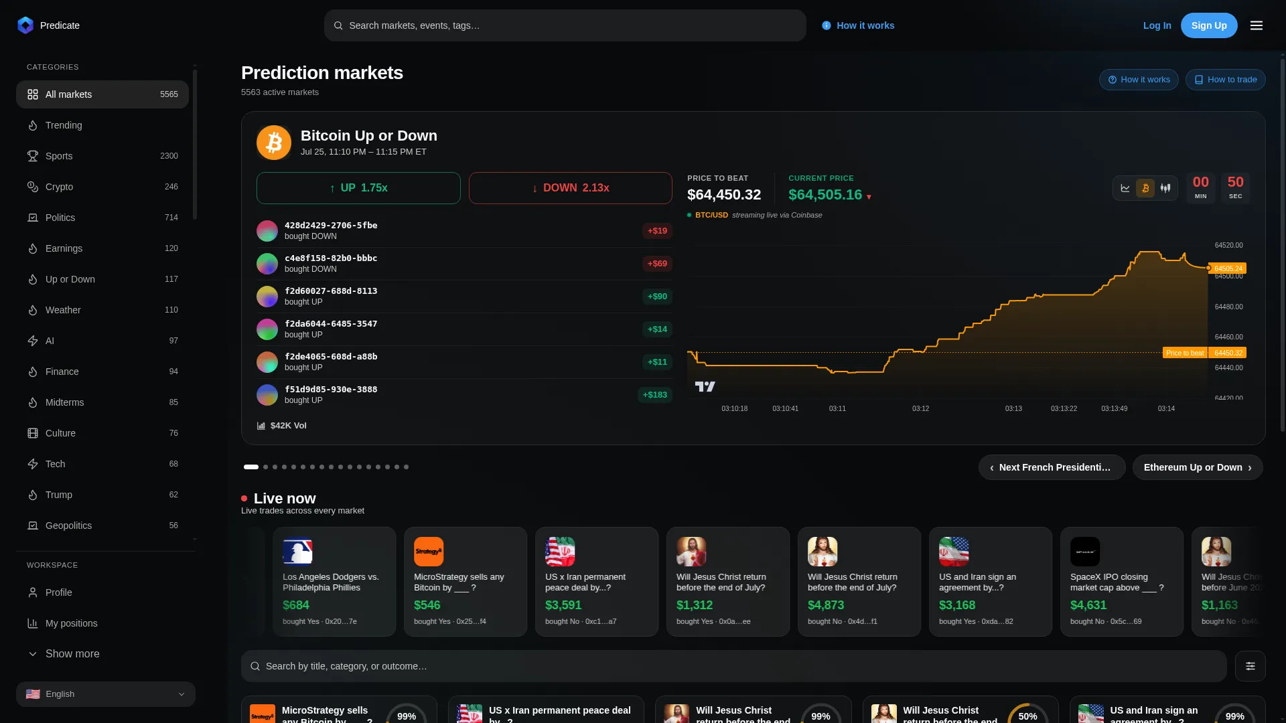The image size is (1286, 723).
Task: Open the Jesus Christ card showing $4,873
Action: click(x=859, y=582)
